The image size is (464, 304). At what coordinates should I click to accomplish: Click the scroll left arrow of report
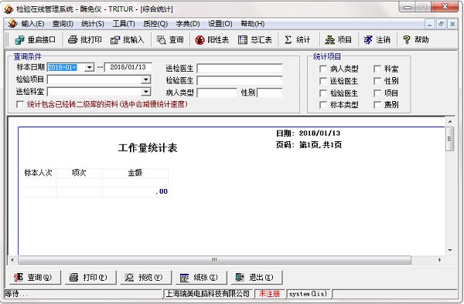tap(12, 260)
